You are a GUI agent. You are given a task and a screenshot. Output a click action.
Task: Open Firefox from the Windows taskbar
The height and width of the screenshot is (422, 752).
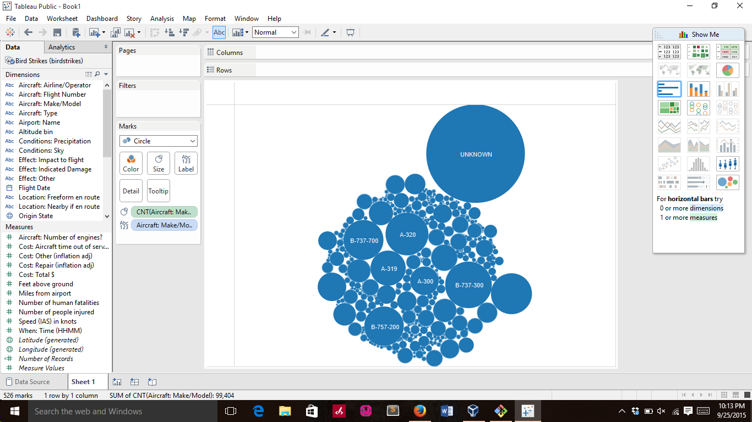tap(420, 411)
